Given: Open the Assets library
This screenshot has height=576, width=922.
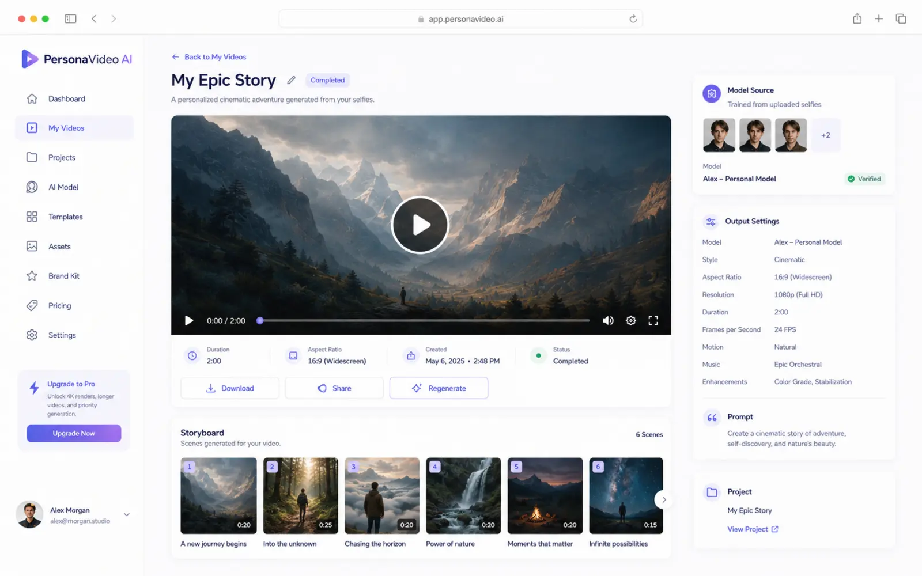Looking at the screenshot, I should (x=74, y=247).
